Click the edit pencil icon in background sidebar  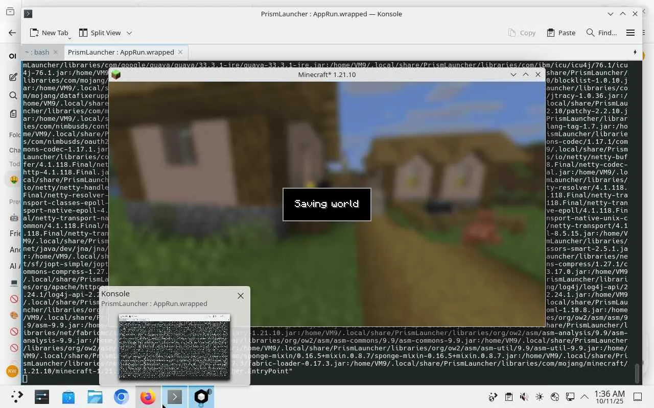[13, 77]
